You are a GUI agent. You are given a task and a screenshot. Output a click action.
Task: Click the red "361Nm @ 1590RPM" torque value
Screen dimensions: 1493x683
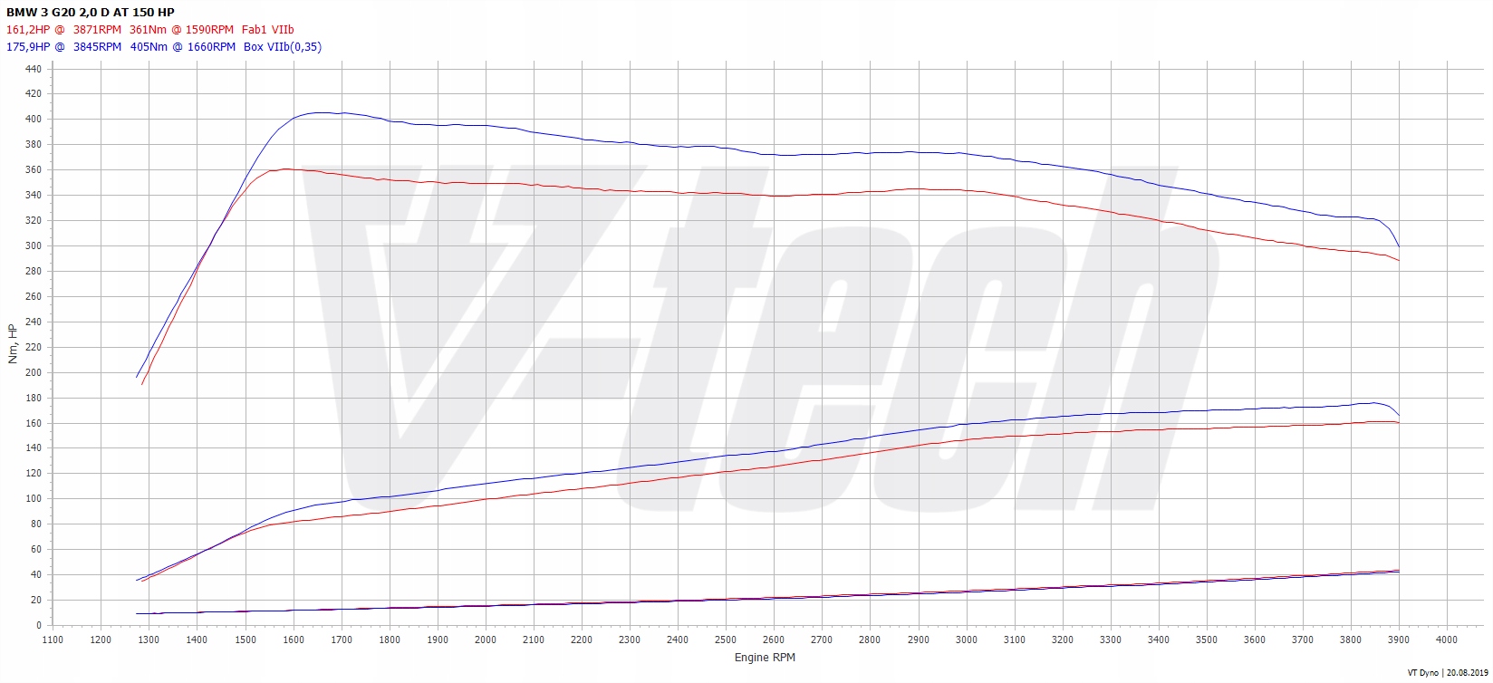181,30
